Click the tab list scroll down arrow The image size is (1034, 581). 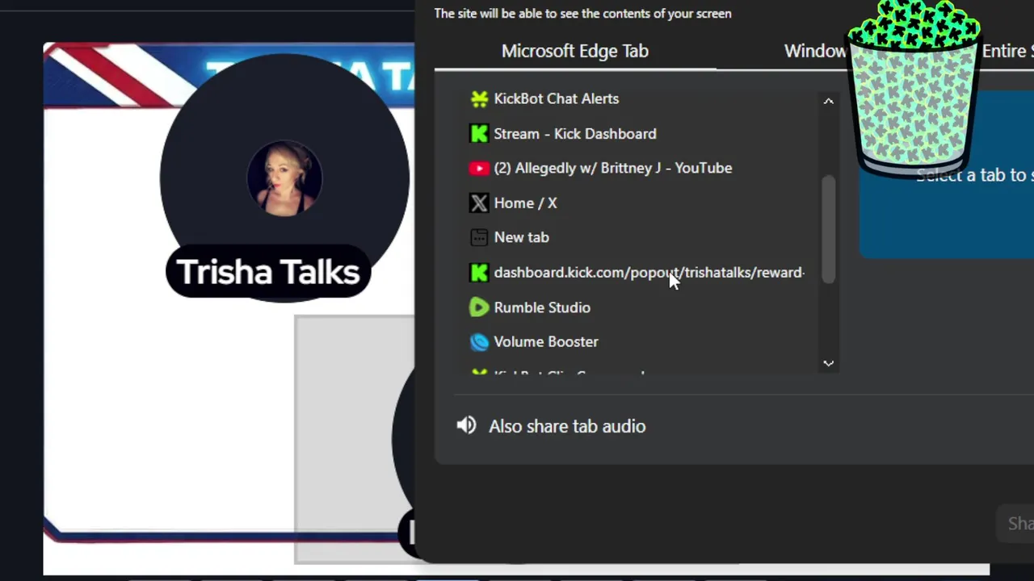(x=828, y=363)
